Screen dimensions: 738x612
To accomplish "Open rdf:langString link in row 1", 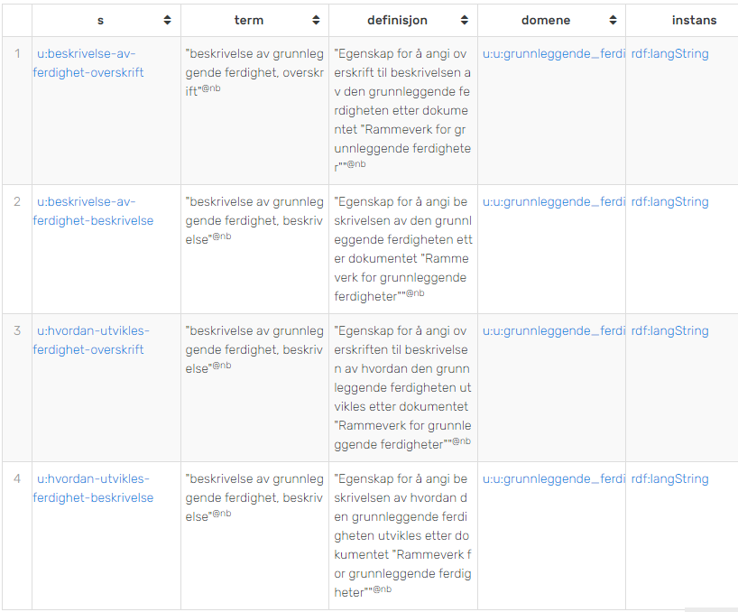I will coord(669,53).
